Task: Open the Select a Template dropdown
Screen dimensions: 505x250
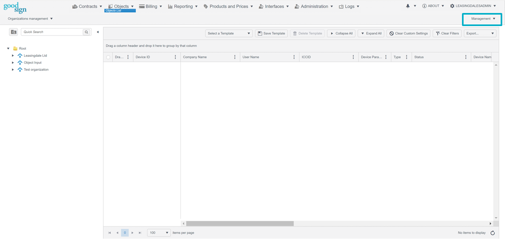Action: [229, 34]
